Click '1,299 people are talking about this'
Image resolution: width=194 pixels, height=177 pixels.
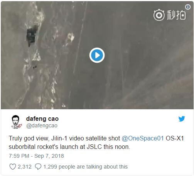click(x=86, y=167)
